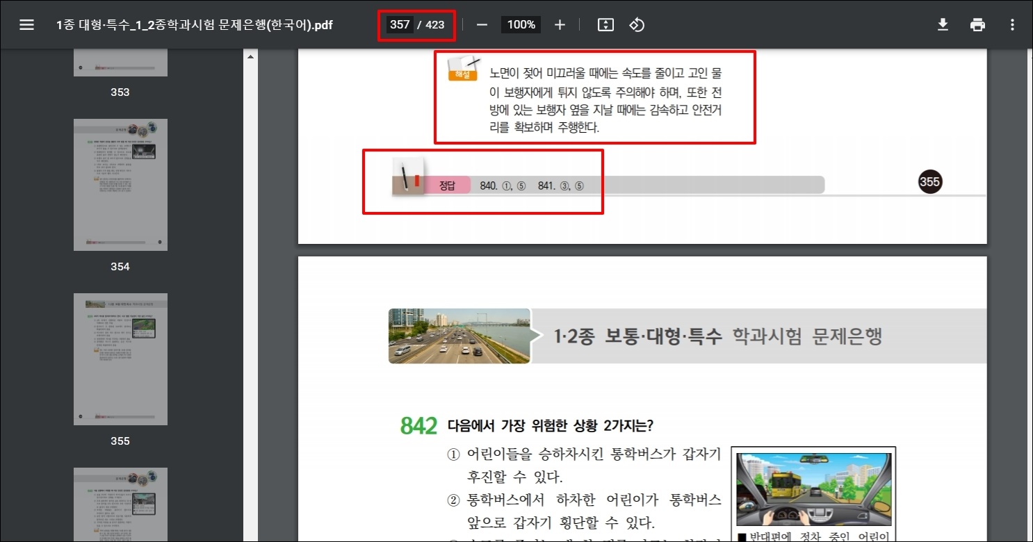Click the page number field showing 357

(x=400, y=25)
